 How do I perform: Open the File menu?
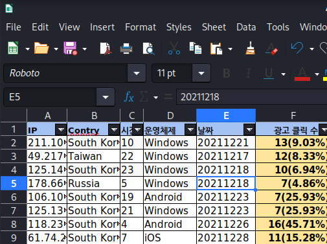pyautogui.click(x=14, y=27)
